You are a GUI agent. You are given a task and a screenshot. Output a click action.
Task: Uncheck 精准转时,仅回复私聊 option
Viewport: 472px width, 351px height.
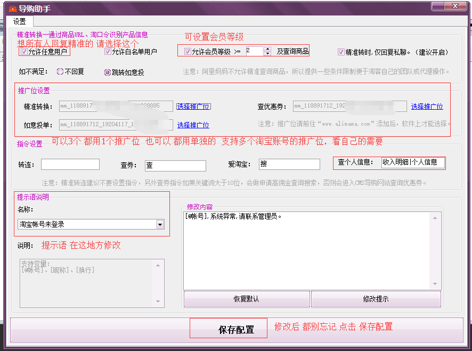tap(341, 52)
